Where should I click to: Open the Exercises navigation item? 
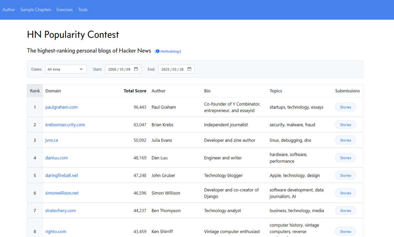65,9
